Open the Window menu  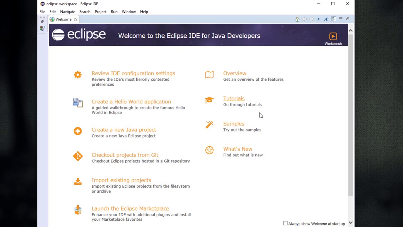point(129,12)
